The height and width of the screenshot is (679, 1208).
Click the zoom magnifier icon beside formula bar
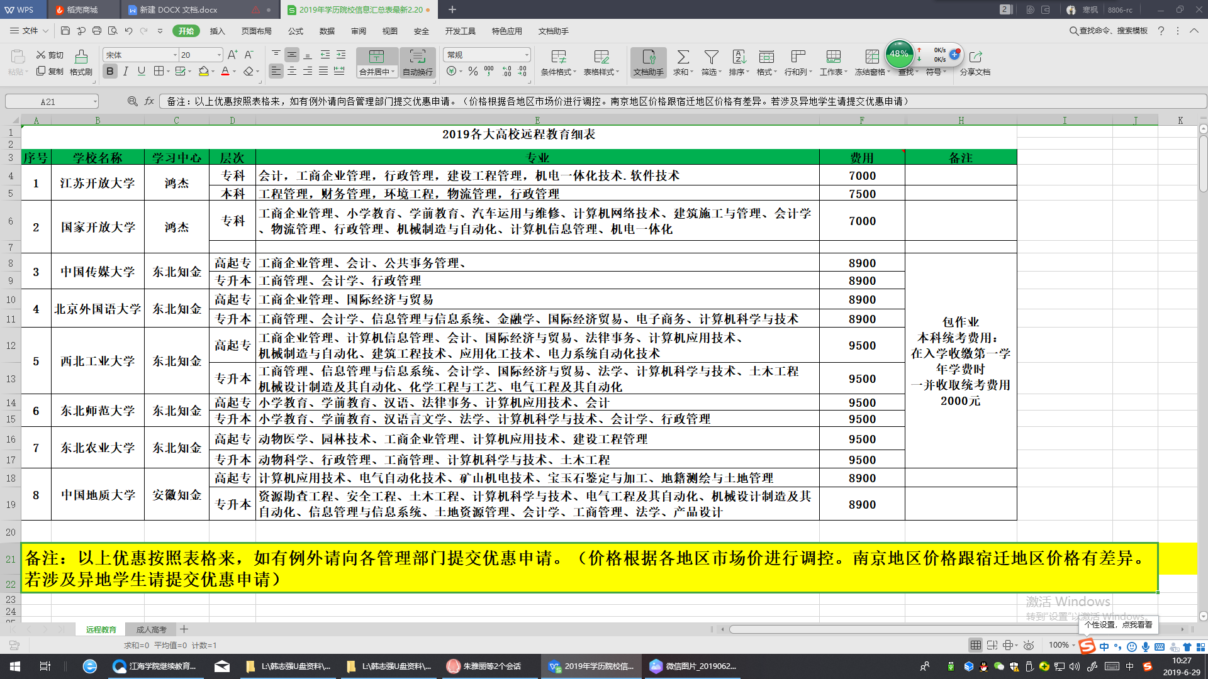coord(132,101)
